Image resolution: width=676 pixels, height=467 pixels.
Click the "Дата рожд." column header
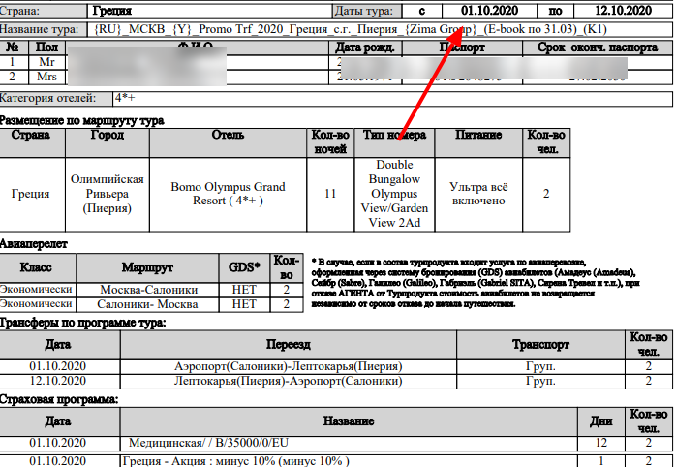pyautogui.click(x=365, y=47)
